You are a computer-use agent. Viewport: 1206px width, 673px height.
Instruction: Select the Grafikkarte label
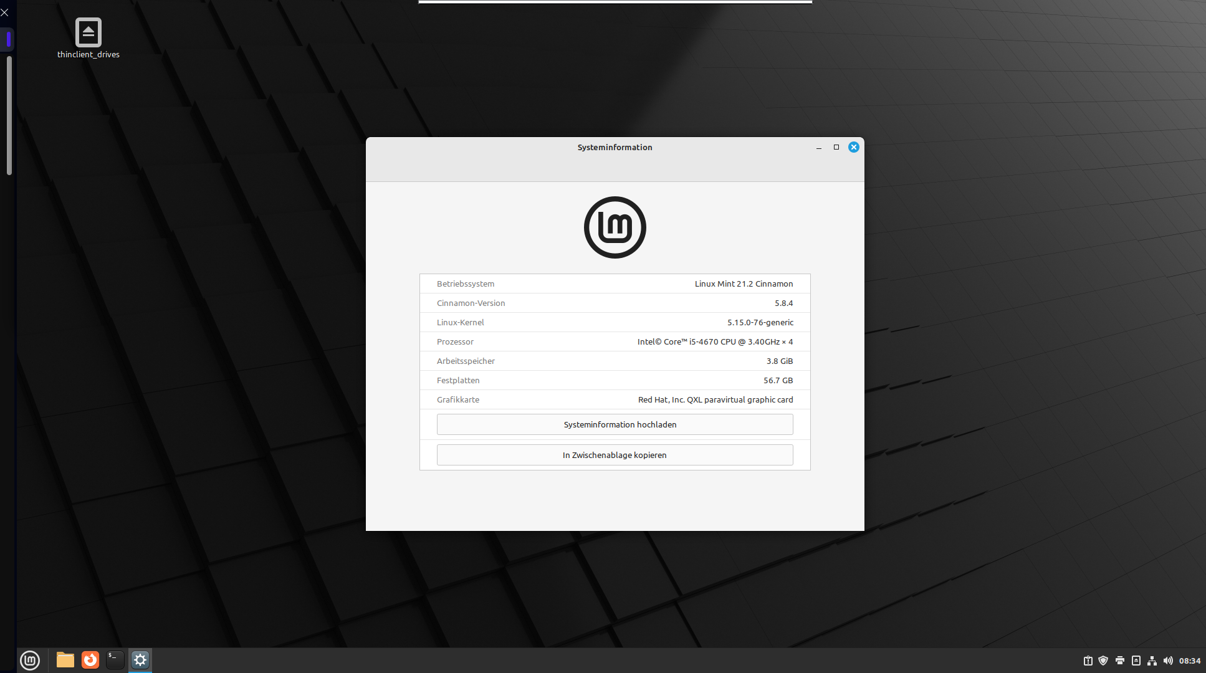458,399
